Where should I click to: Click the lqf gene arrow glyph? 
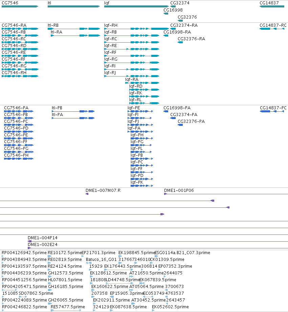[136, 6]
